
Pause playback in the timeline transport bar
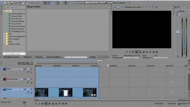pyautogui.click(x=50, y=104)
